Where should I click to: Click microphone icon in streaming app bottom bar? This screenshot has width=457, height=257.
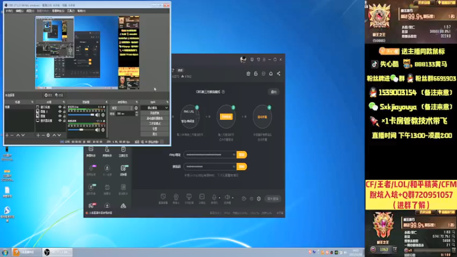[x=214, y=197]
